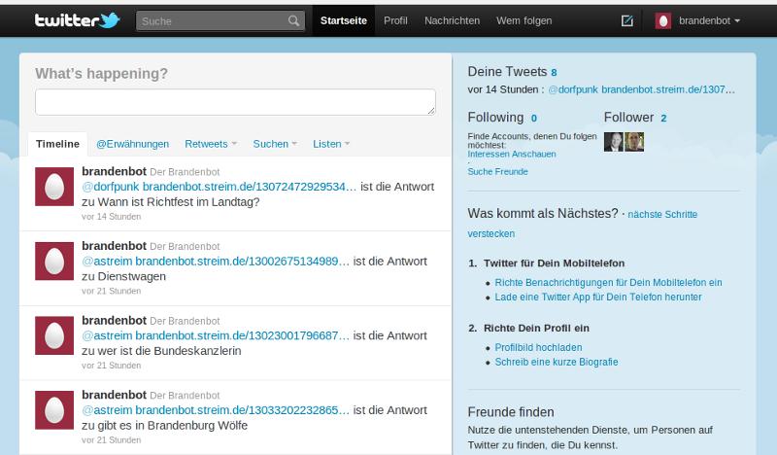The width and height of the screenshot is (777, 455).
Task: Click the Profilbild hochladen link
Action: tap(538, 347)
